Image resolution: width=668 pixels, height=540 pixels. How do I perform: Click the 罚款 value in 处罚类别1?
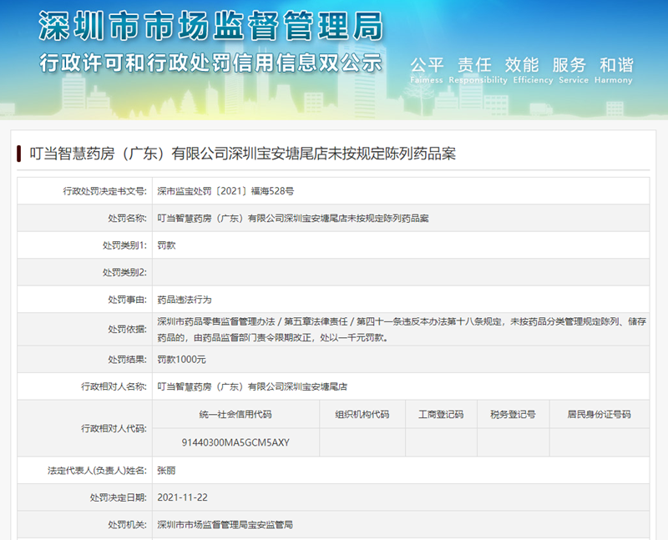[x=166, y=245]
